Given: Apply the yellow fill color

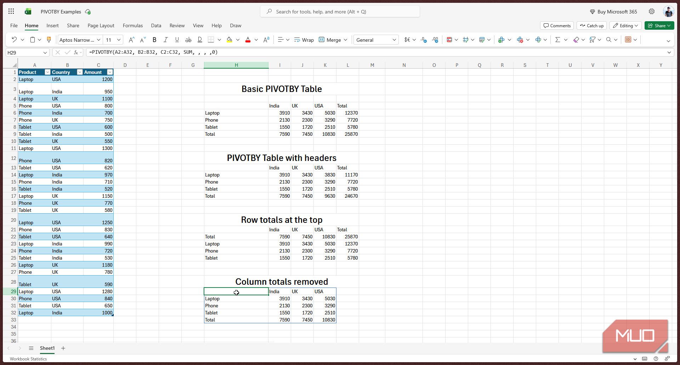Looking at the screenshot, I should (x=229, y=40).
